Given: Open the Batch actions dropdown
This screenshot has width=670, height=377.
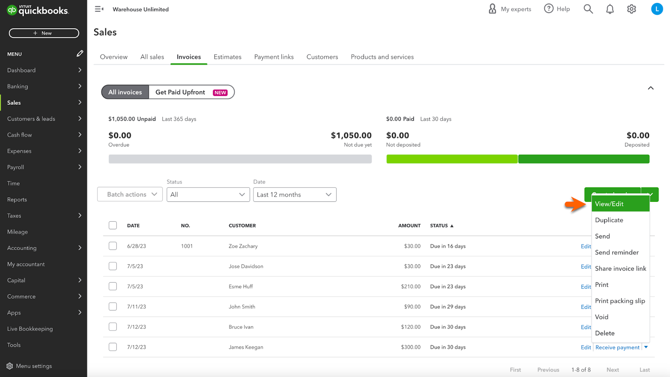Looking at the screenshot, I should tap(130, 194).
